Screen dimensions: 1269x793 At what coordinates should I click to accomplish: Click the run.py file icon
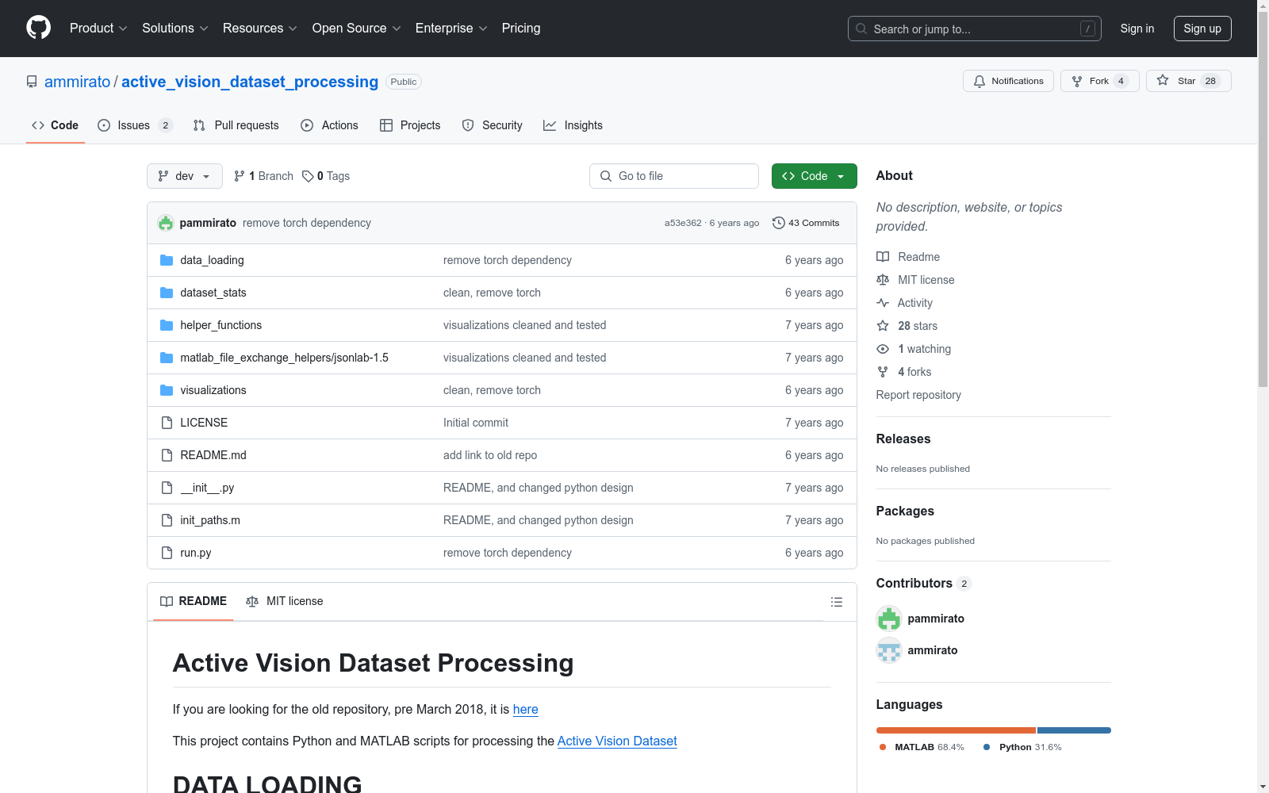167,553
